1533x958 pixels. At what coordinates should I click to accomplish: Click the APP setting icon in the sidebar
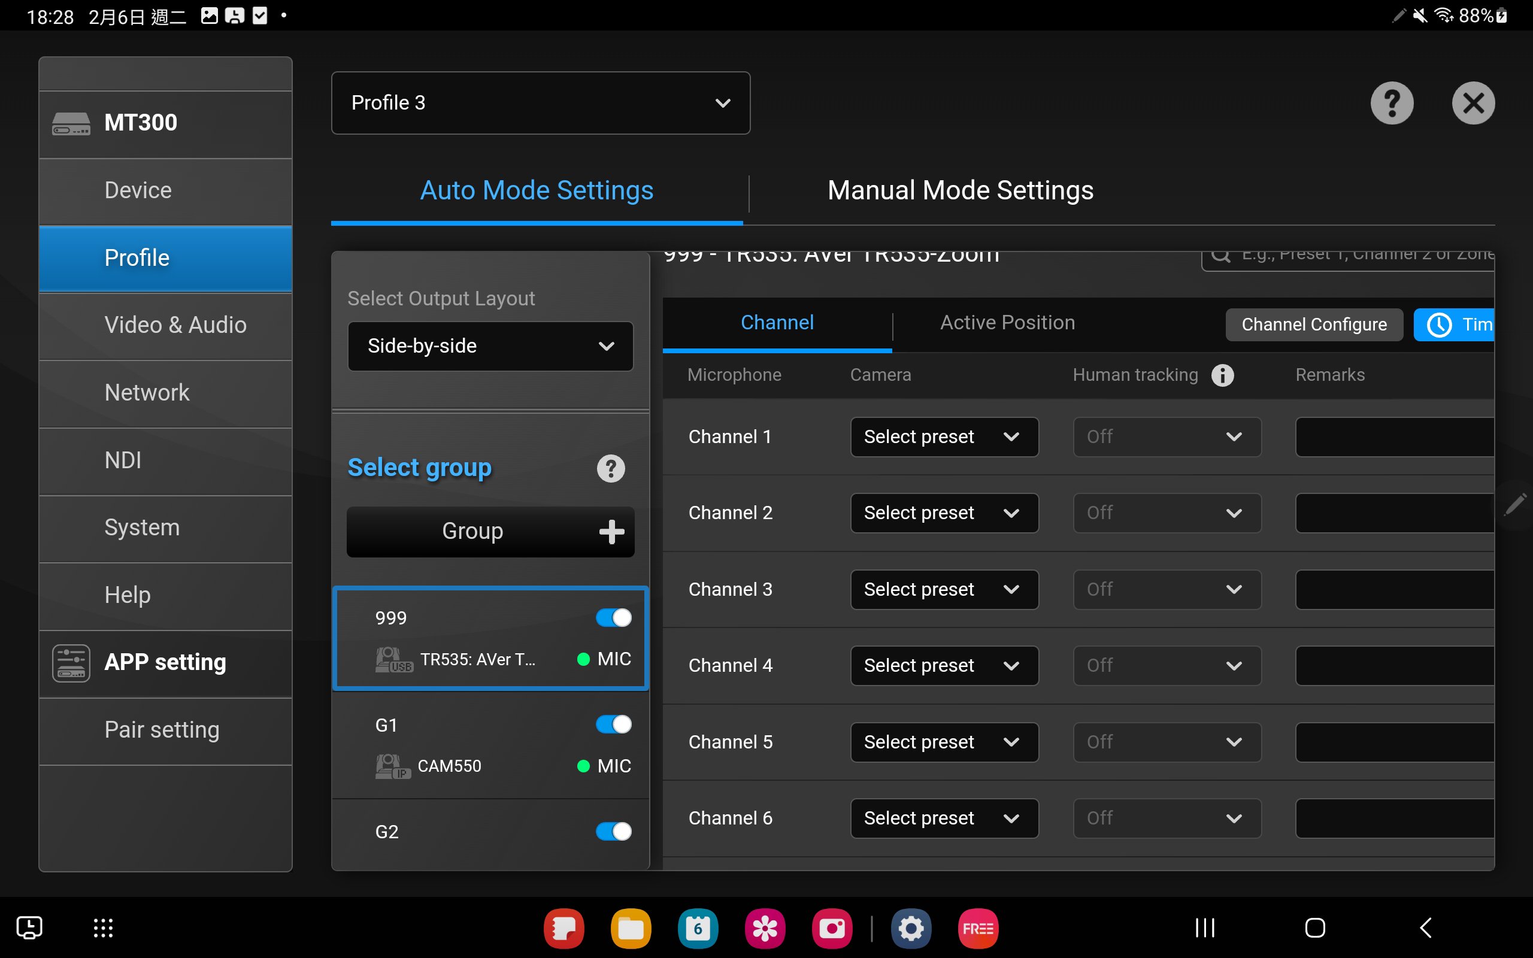click(x=71, y=663)
